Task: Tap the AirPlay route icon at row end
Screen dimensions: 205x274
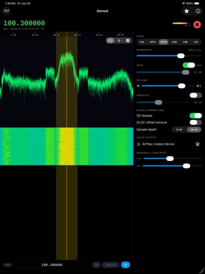Action: (x=198, y=144)
